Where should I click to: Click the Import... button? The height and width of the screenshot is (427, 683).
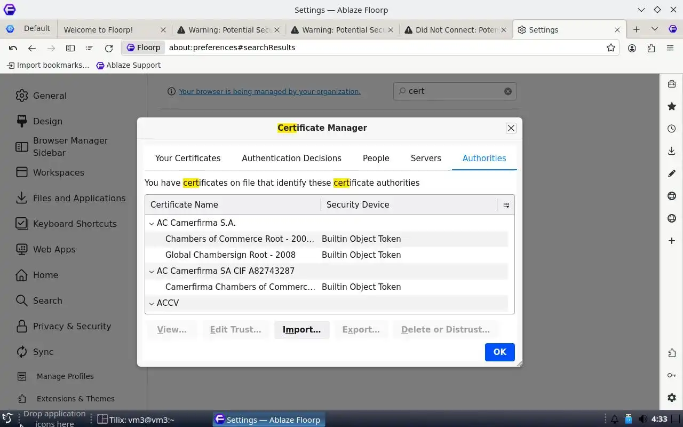302,330
